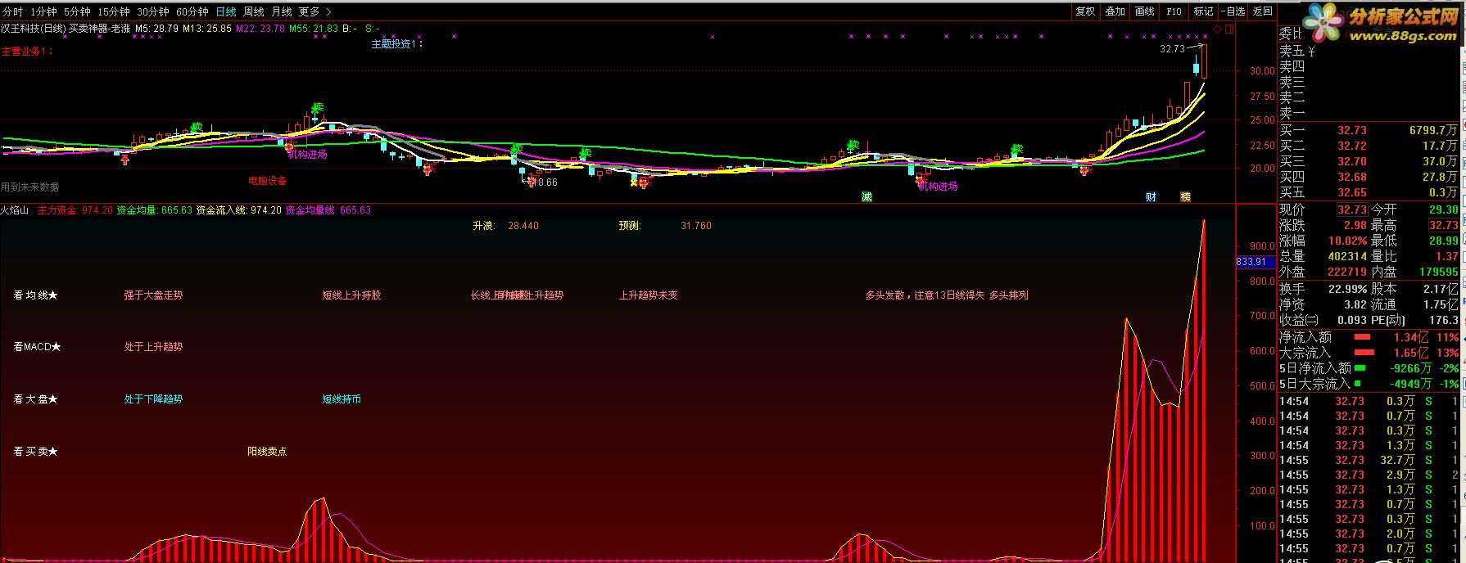Click the 资金均量: 665.63 value
Screen dimensions: 1466x563
tap(155, 210)
